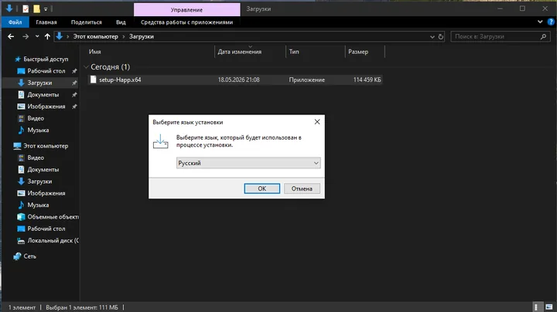Image resolution: width=557 pixels, height=312 pixels.
Task: Click the Поиск в: Загрузки search field
Action: coord(496,36)
